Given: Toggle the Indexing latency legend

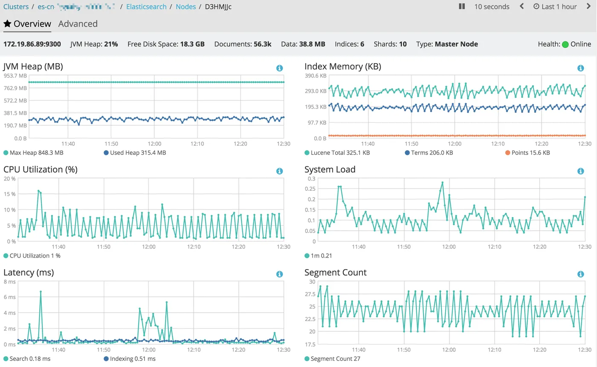Looking at the screenshot, I should [130, 358].
